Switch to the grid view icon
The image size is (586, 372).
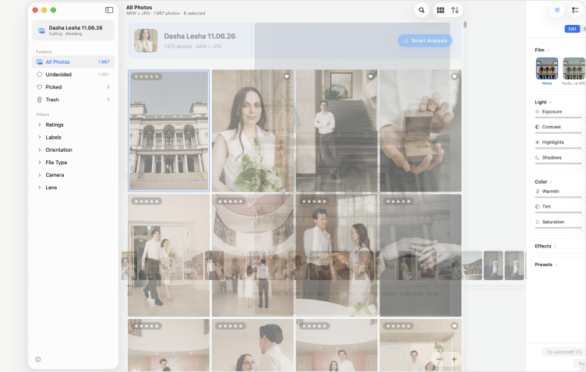click(x=440, y=10)
